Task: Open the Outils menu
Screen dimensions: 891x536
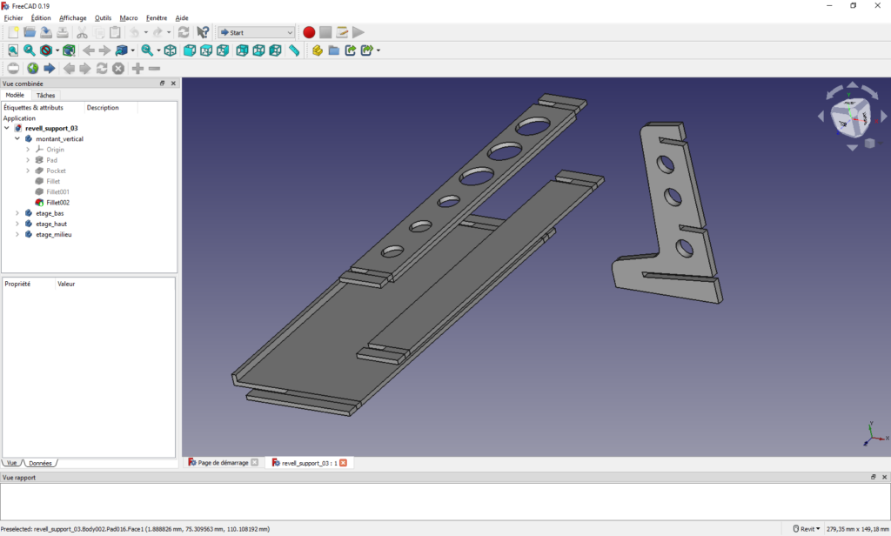Action: [x=103, y=17]
